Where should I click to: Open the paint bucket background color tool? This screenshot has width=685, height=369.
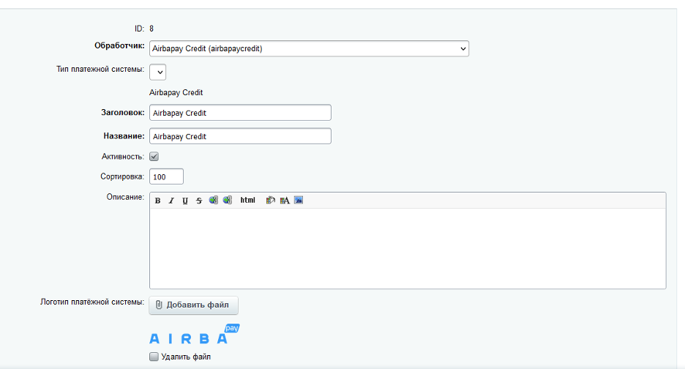(x=271, y=200)
